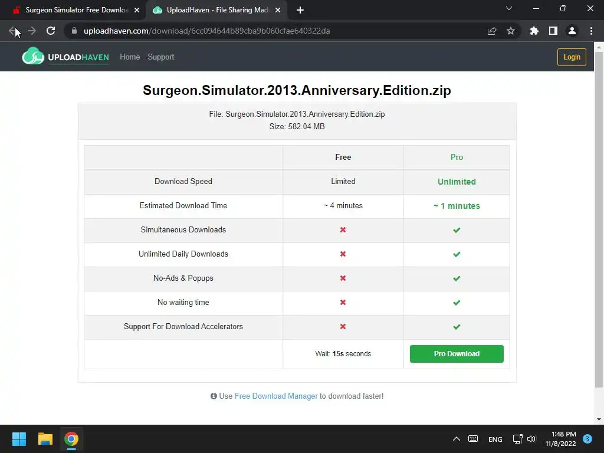Click the UploadHaven cloud logo

point(33,57)
